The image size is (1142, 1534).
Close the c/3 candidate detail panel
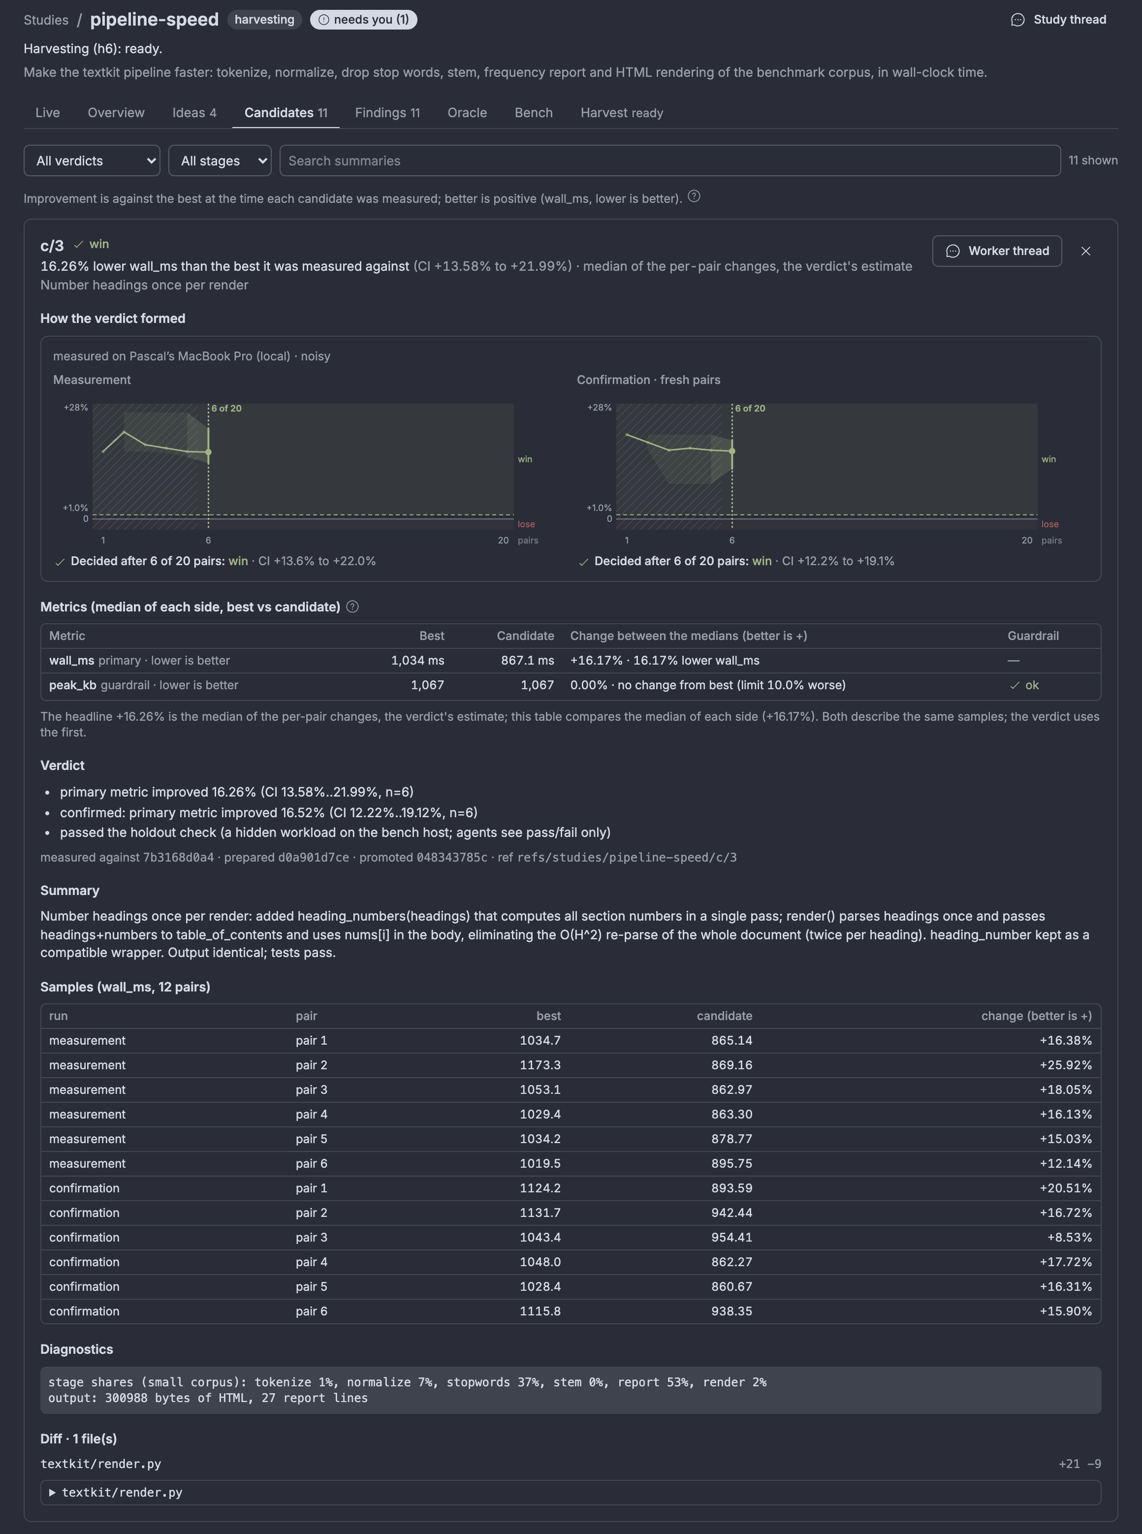(1085, 251)
